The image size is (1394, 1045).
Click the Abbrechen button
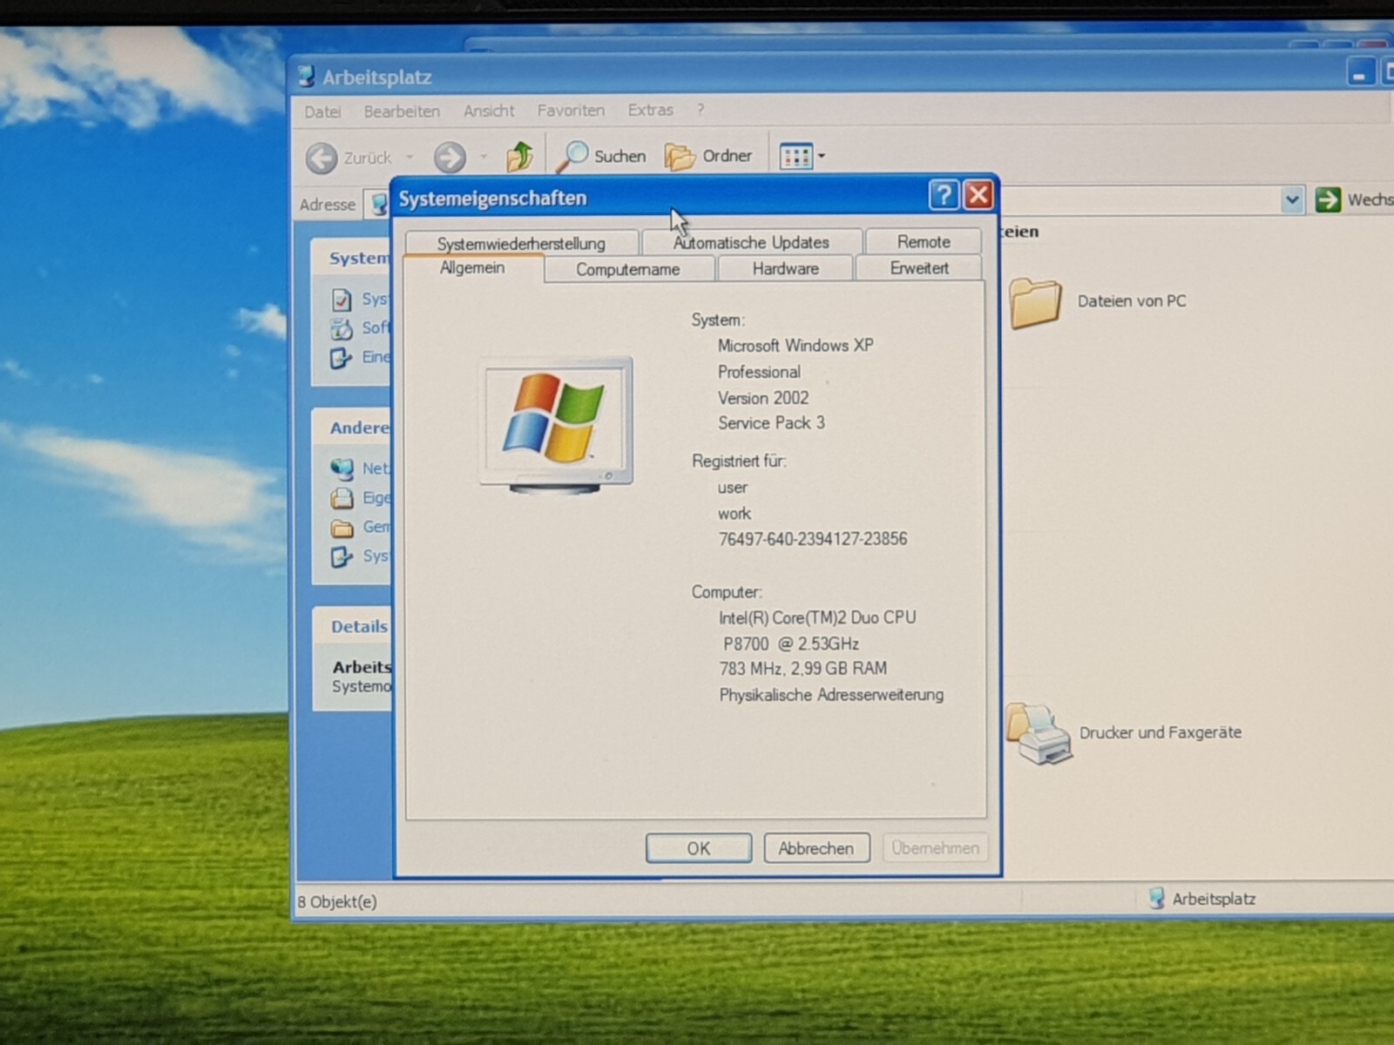pos(816,847)
